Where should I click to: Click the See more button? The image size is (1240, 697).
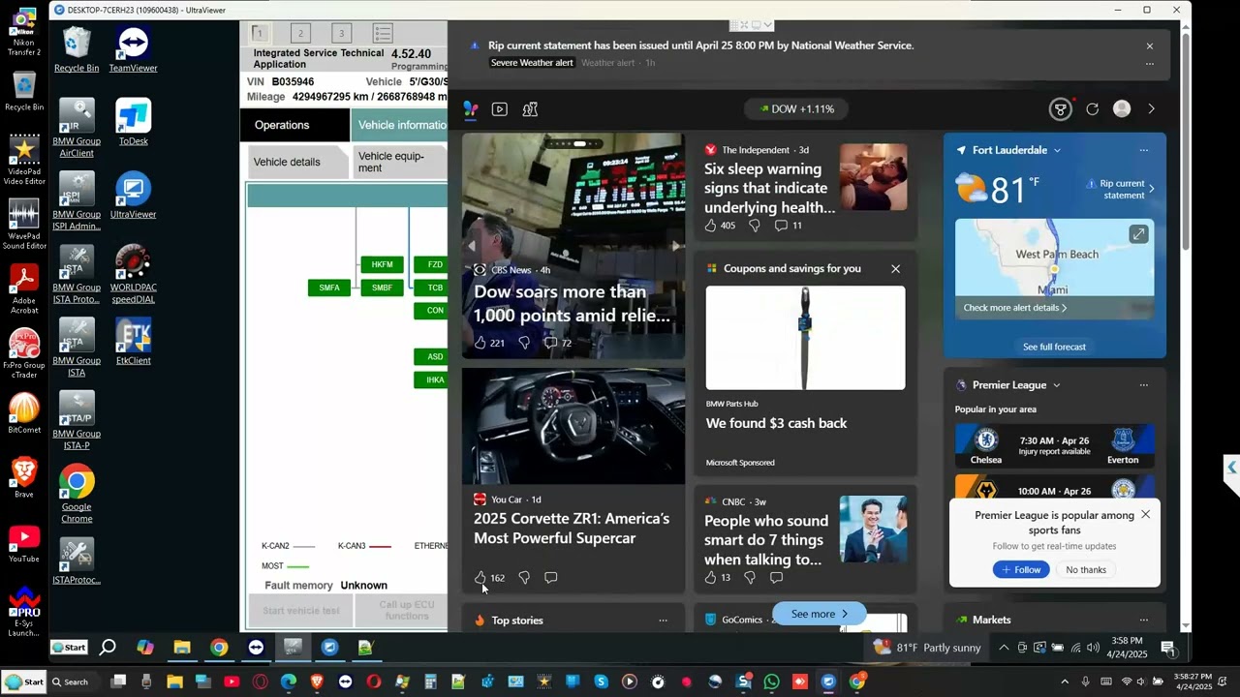pos(820,614)
